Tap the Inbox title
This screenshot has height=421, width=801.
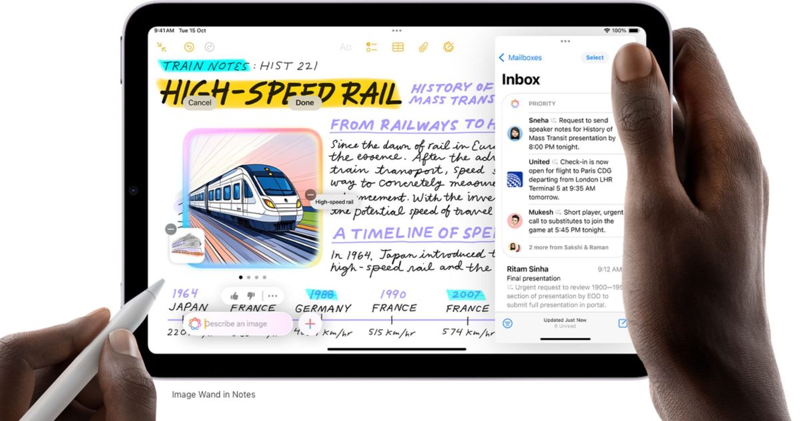click(x=521, y=80)
